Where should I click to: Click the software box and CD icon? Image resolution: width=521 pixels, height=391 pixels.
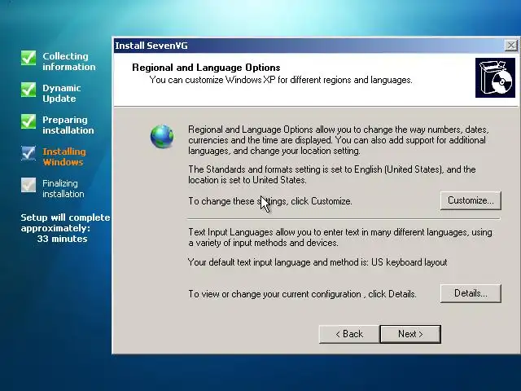(x=495, y=78)
